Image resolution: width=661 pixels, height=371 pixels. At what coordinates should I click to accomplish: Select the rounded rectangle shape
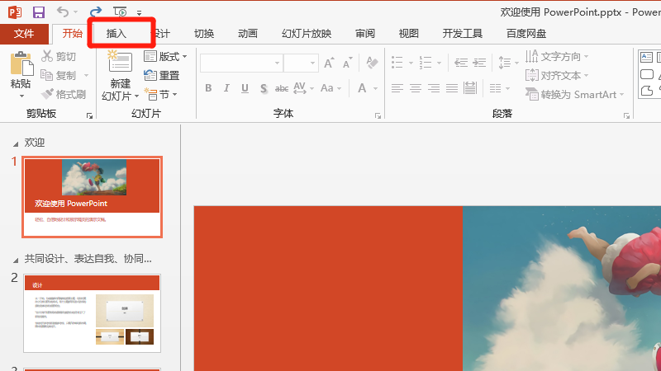pos(647,74)
